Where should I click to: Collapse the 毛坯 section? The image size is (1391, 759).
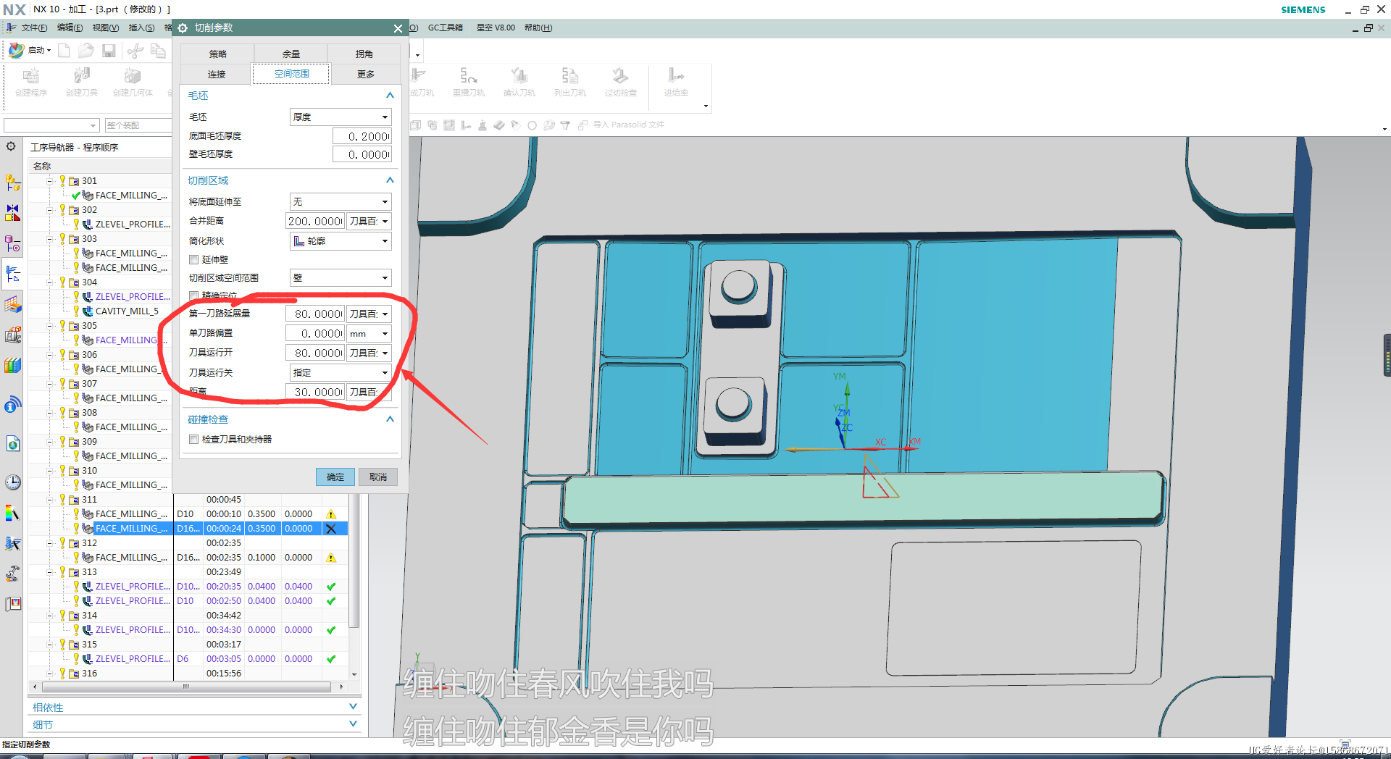(390, 95)
